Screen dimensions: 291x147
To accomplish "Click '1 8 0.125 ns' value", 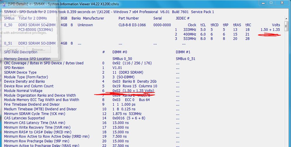I will point(124,109).
